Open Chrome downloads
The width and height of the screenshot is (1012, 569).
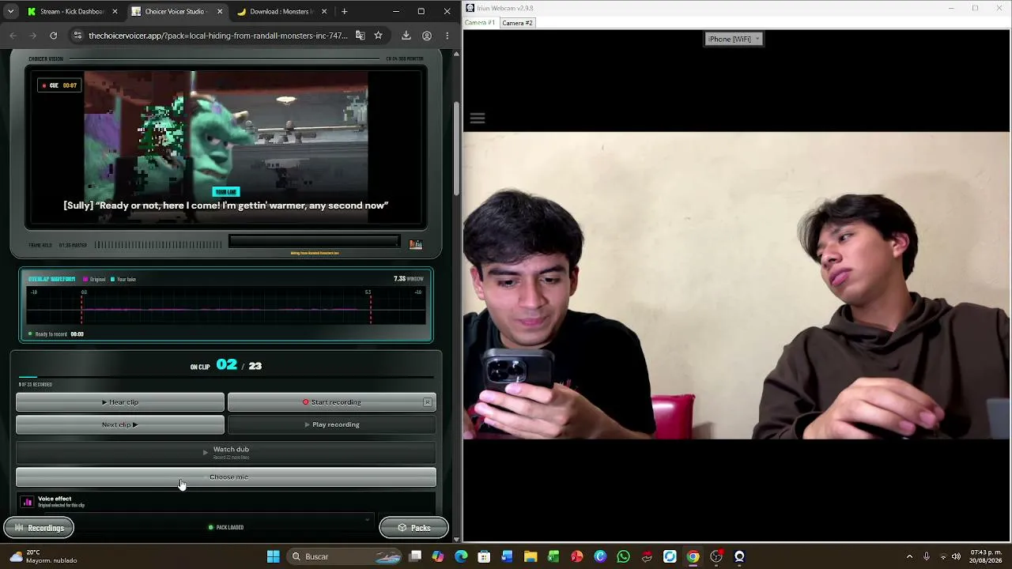pyautogui.click(x=406, y=36)
